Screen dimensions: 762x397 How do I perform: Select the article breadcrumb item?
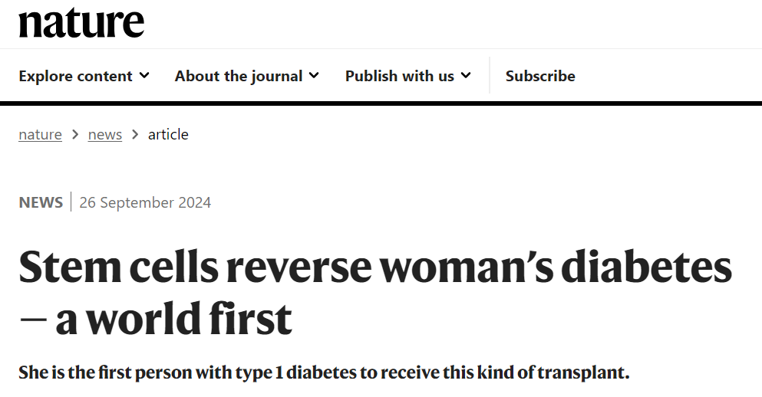point(168,135)
